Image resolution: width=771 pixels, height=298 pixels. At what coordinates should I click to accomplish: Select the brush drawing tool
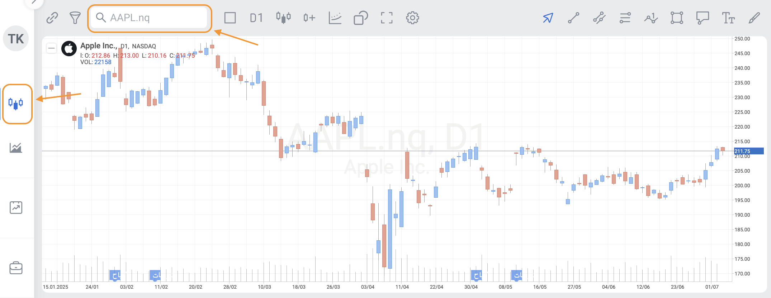pos(754,18)
